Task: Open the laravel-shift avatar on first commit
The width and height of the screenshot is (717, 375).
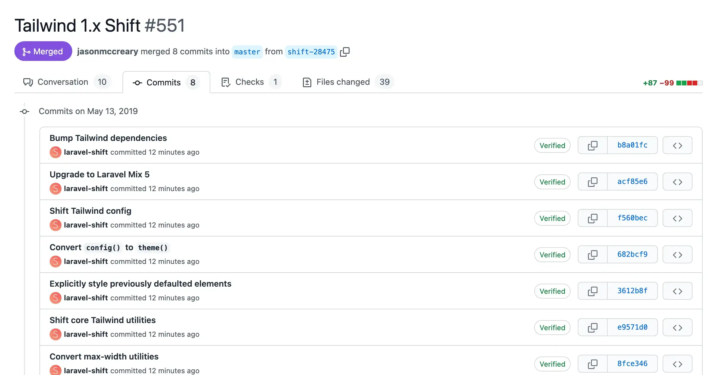Action: [55, 152]
